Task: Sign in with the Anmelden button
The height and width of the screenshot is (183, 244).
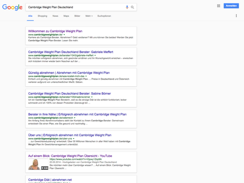Action: tap(231, 6)
